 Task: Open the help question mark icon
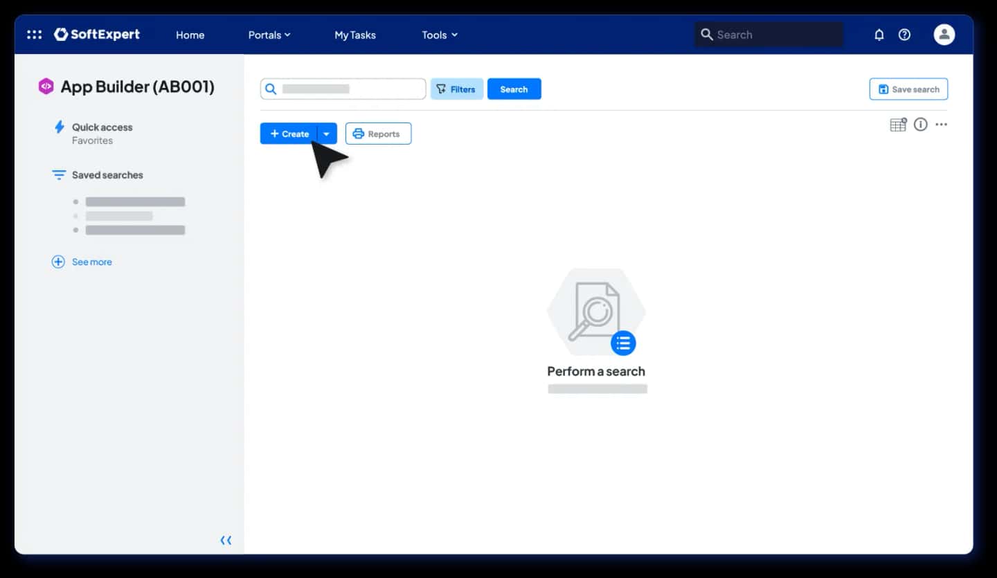pos(904,35)
